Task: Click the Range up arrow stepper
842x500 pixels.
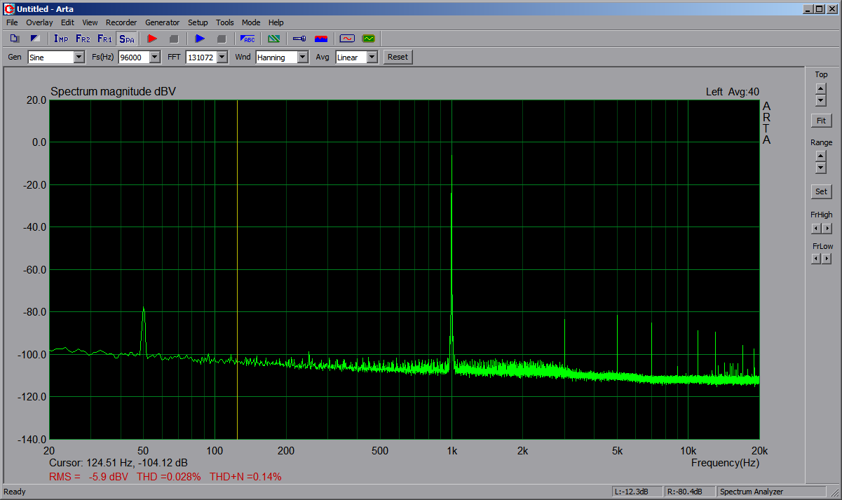Action: point(821,156)
